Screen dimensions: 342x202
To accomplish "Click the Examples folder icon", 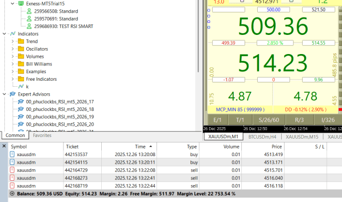I will pyautogui.click(x=21, y=72).
